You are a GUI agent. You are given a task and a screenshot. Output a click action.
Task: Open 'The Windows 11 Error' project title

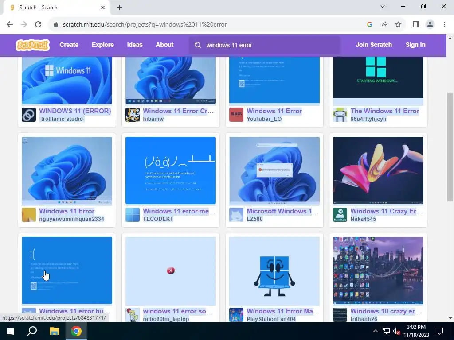click(x=385, y=111)
